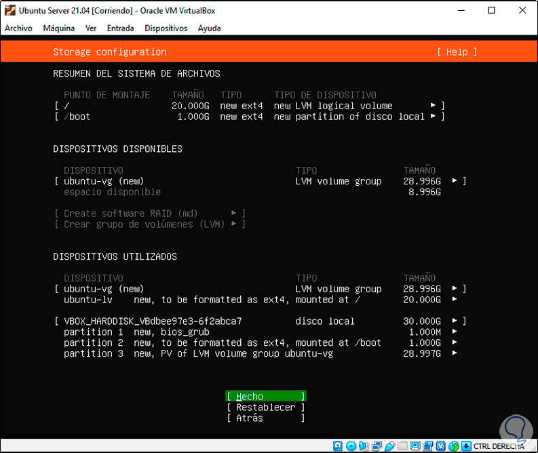Viewport: 538px width, 453px height.
Task: Expand partition 1 bios_grub arrow
Action: coord(455,332)
